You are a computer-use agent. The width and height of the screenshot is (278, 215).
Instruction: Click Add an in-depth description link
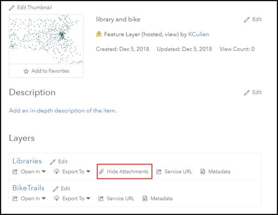63,111
